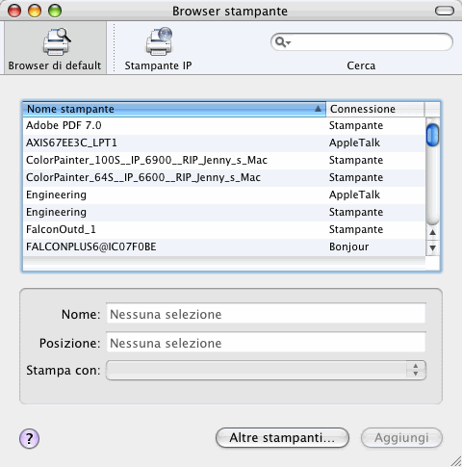Select the Adobe PDF 7.0 printer row
Viewport: 462px width, 467px height.
[224, 125]
